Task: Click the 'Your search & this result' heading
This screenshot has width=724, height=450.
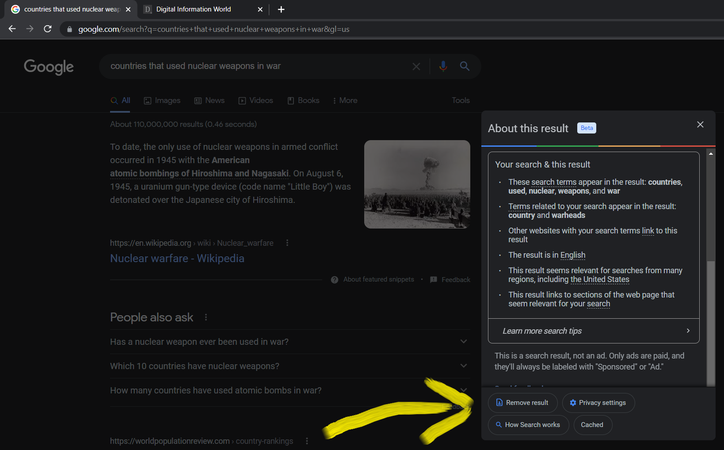Action: click(x=543, y=164)
